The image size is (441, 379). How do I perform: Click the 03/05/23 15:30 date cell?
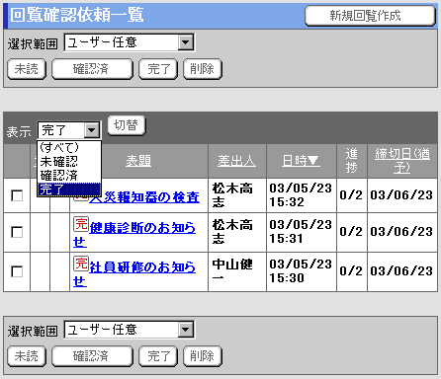(x=302, y=271)
